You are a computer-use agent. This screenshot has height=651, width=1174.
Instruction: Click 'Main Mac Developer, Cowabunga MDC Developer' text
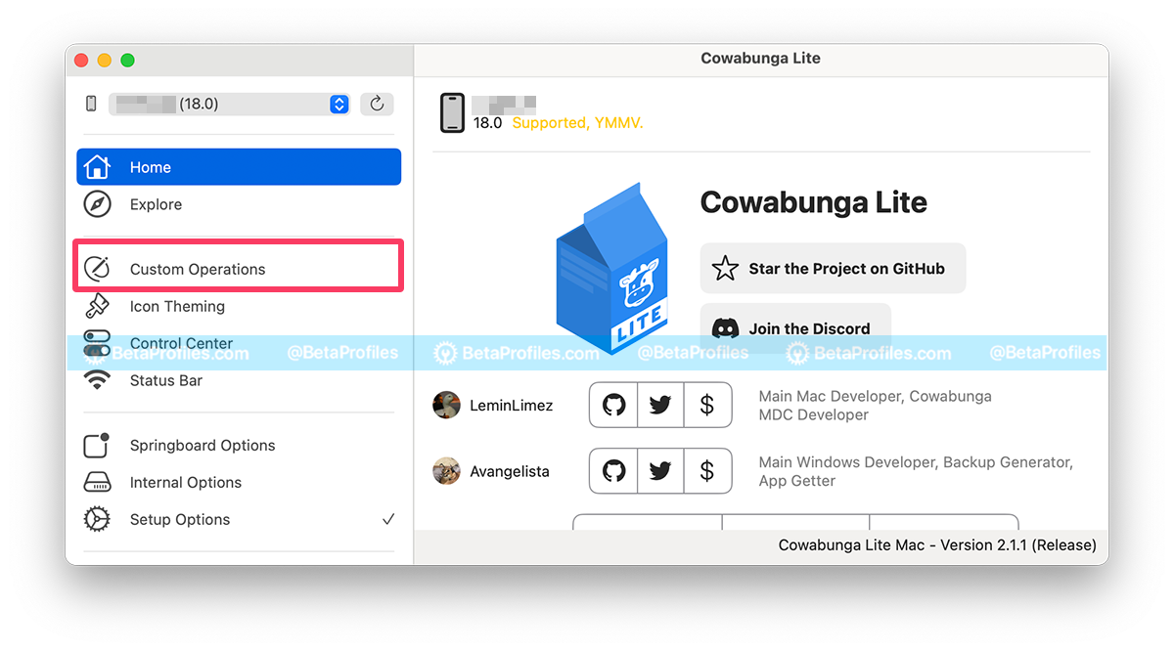pos(876,406)
